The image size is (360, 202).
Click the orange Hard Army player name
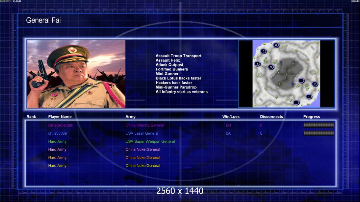(57, 158)
